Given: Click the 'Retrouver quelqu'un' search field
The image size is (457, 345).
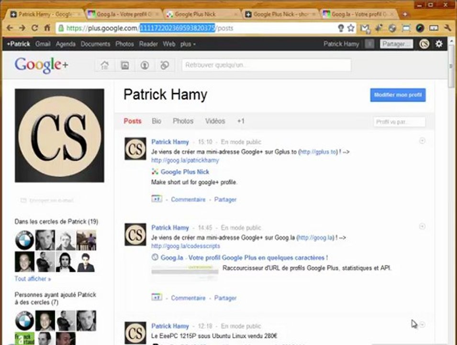Looking at the screenshot, I should [267, 65].
